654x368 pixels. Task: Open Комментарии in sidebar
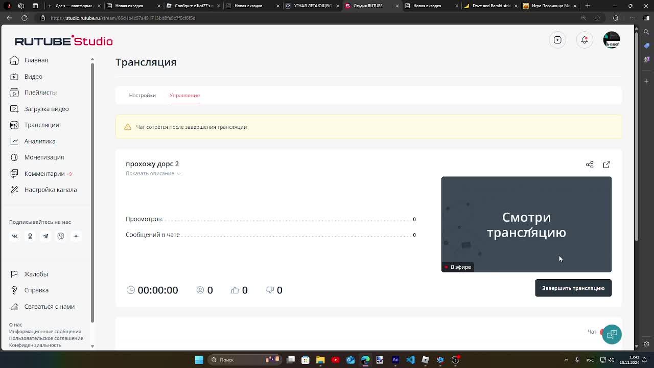coord(44,173)
